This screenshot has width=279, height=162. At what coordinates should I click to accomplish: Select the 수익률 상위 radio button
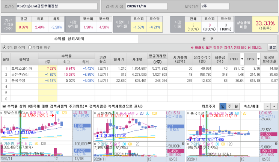pos(4,47)
